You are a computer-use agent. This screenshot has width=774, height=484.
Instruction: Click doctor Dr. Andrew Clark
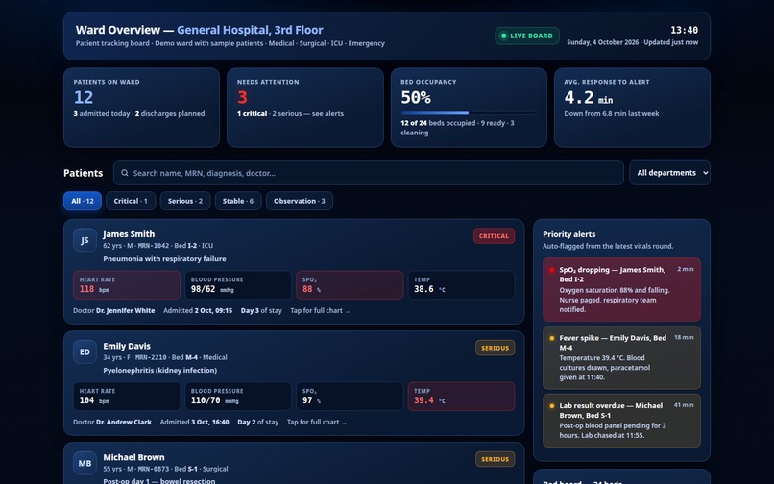click(124, 422)
